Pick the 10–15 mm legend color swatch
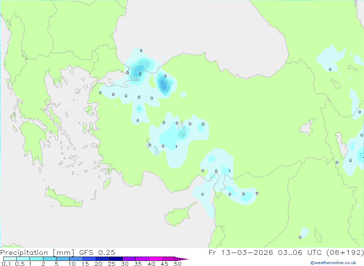This screenshot has width=364, height=266. coord(76,259)
